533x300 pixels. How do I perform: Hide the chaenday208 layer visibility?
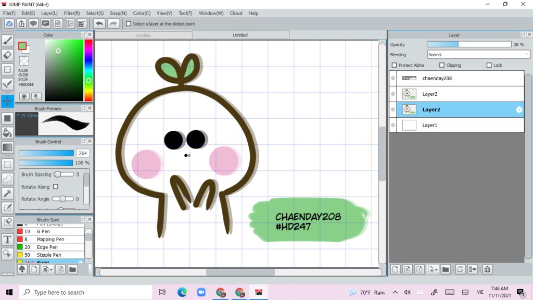[x=393, y=78]
